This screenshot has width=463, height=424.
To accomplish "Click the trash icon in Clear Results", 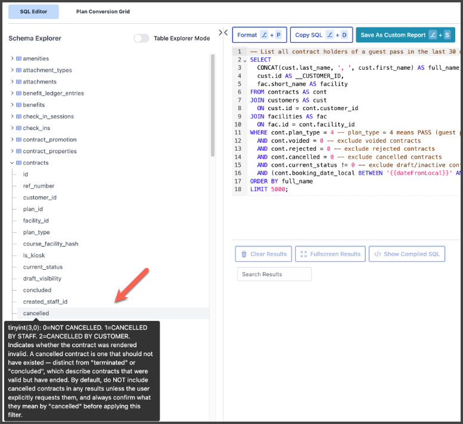I will (x=244, y=254).
